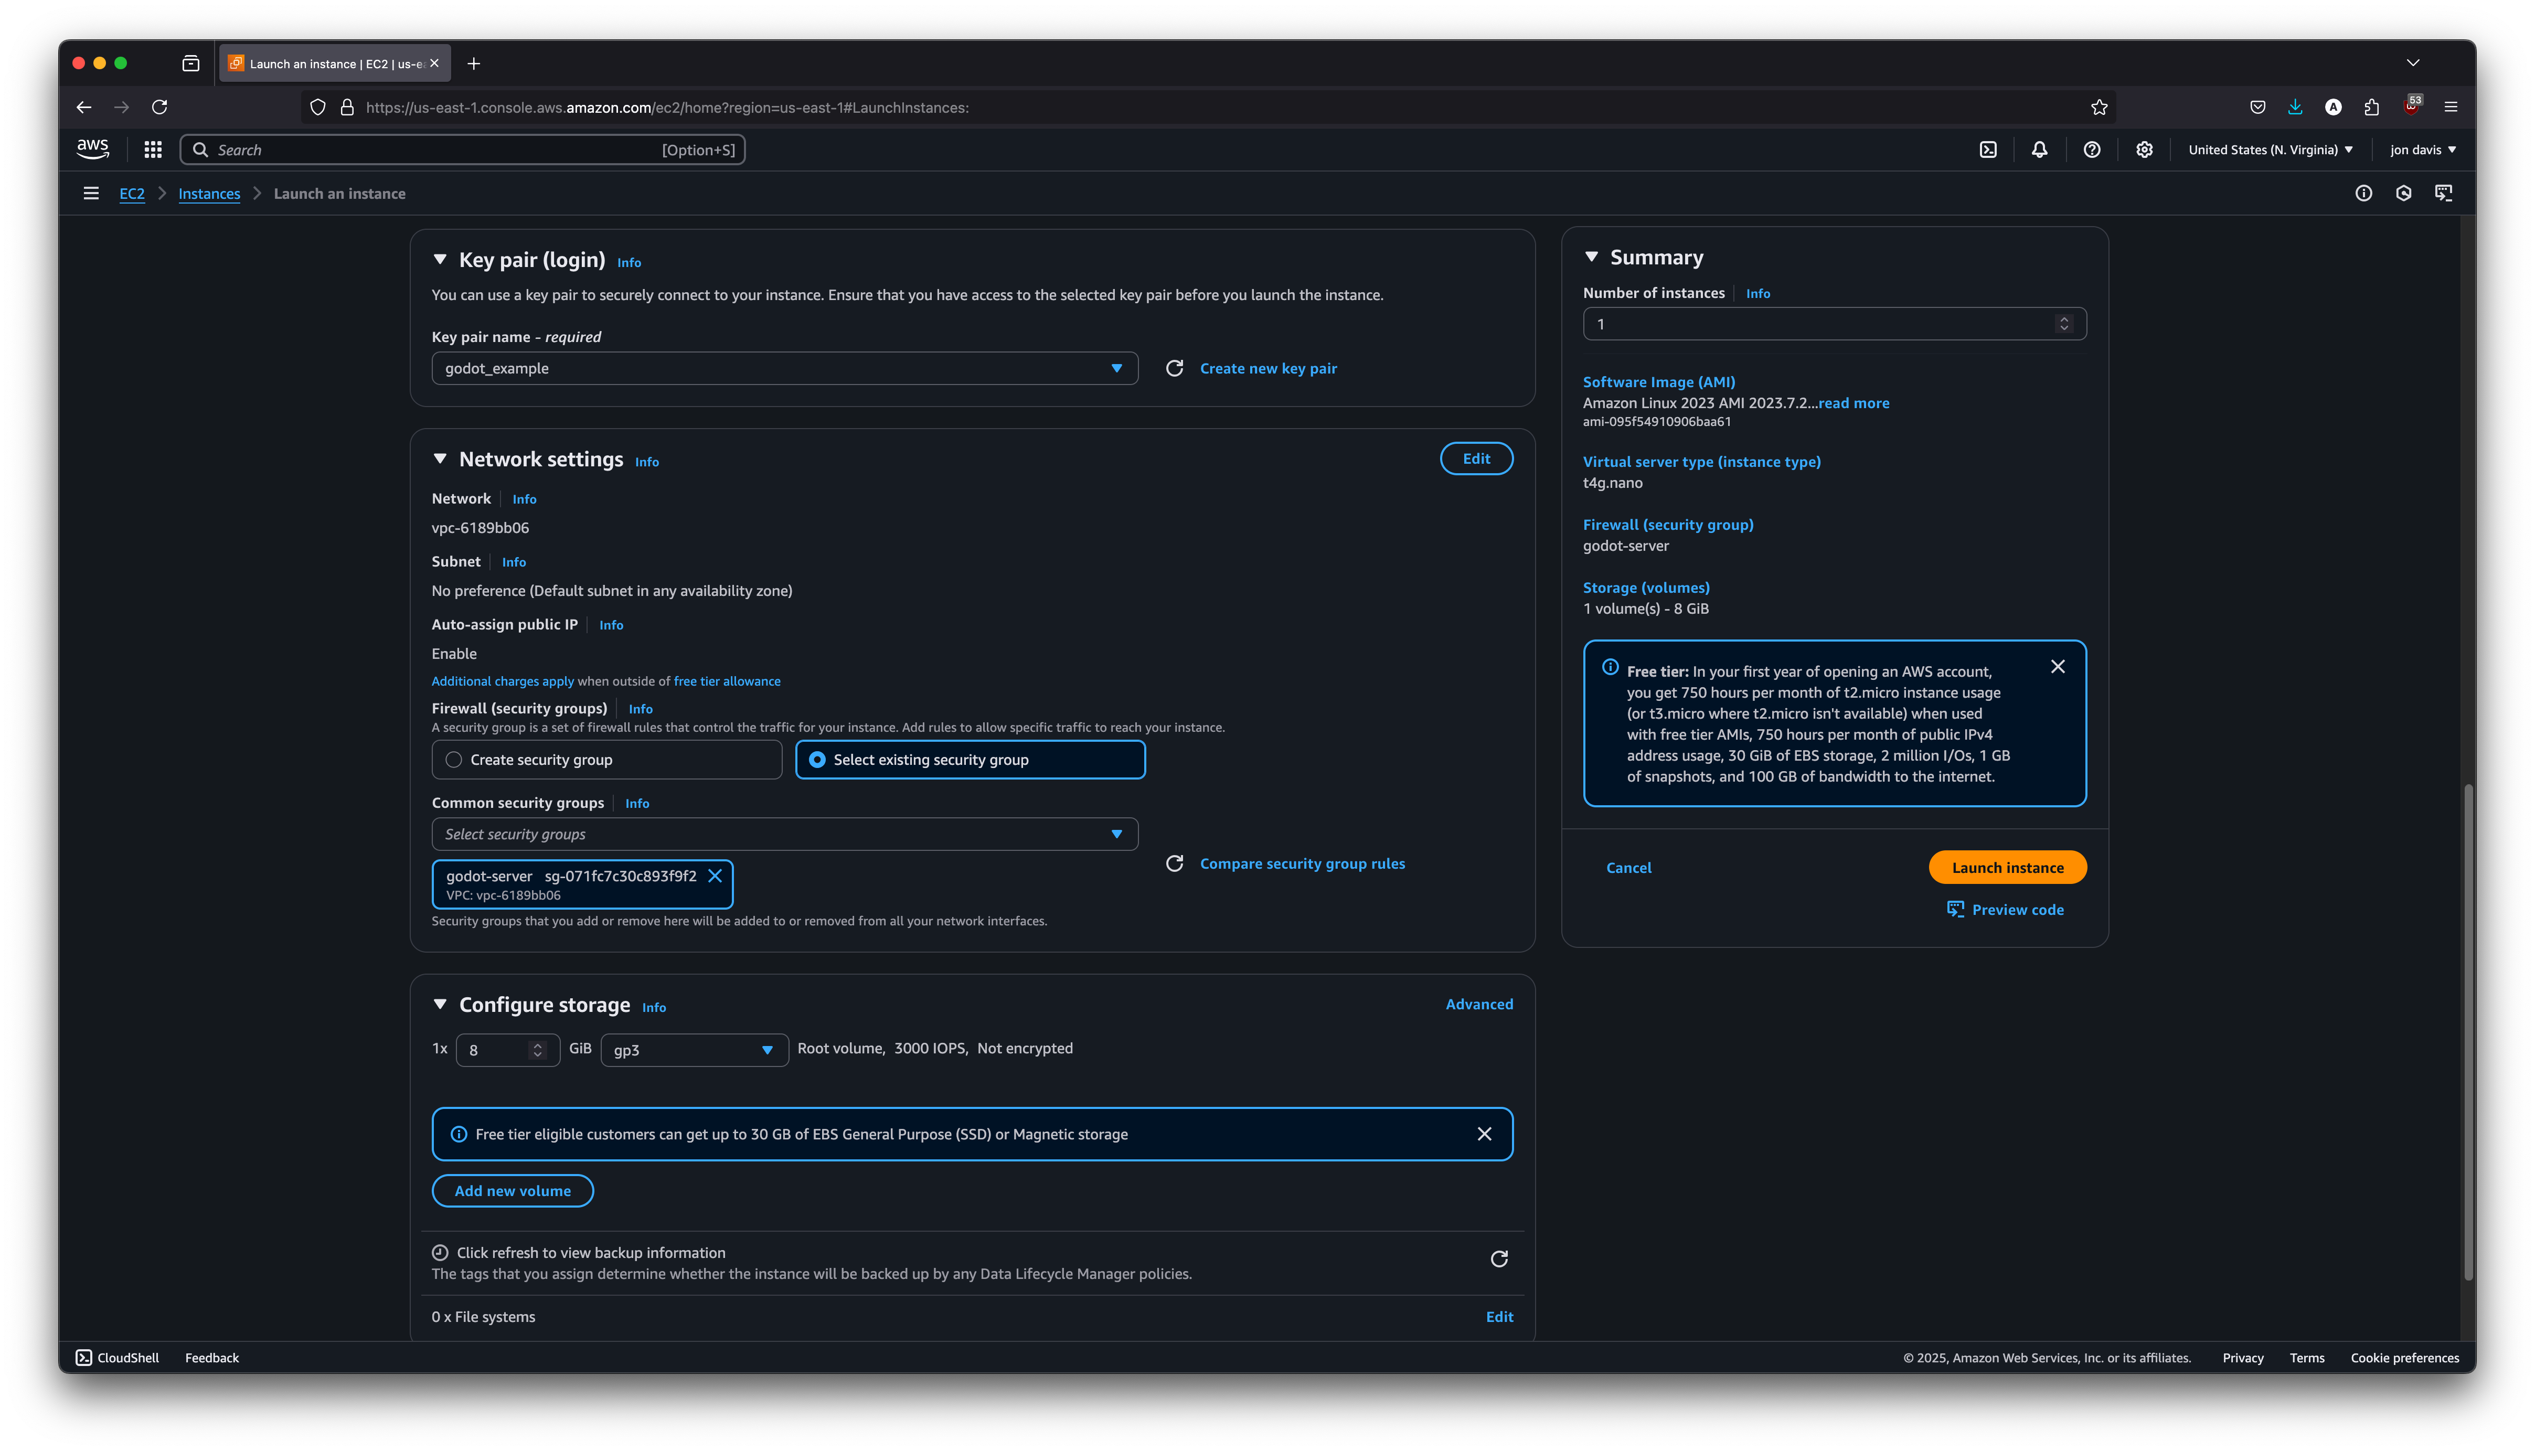Collapse the Network settings section
Image resolution: width=2535 pixels, height=1451 pixels.
(x=440, y=458)
